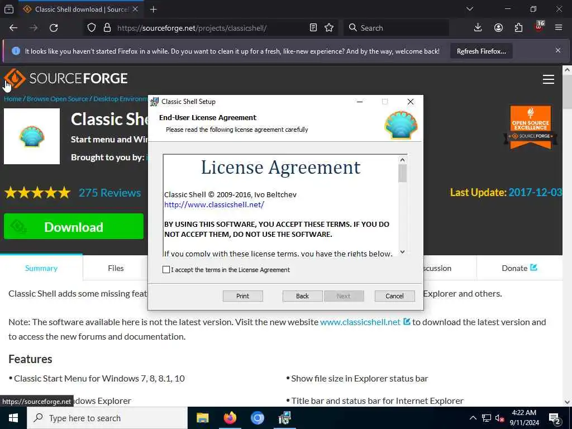List all tabs dropdown arrow
This screenshot has height=429, width=572.
[x=469, y=9]
